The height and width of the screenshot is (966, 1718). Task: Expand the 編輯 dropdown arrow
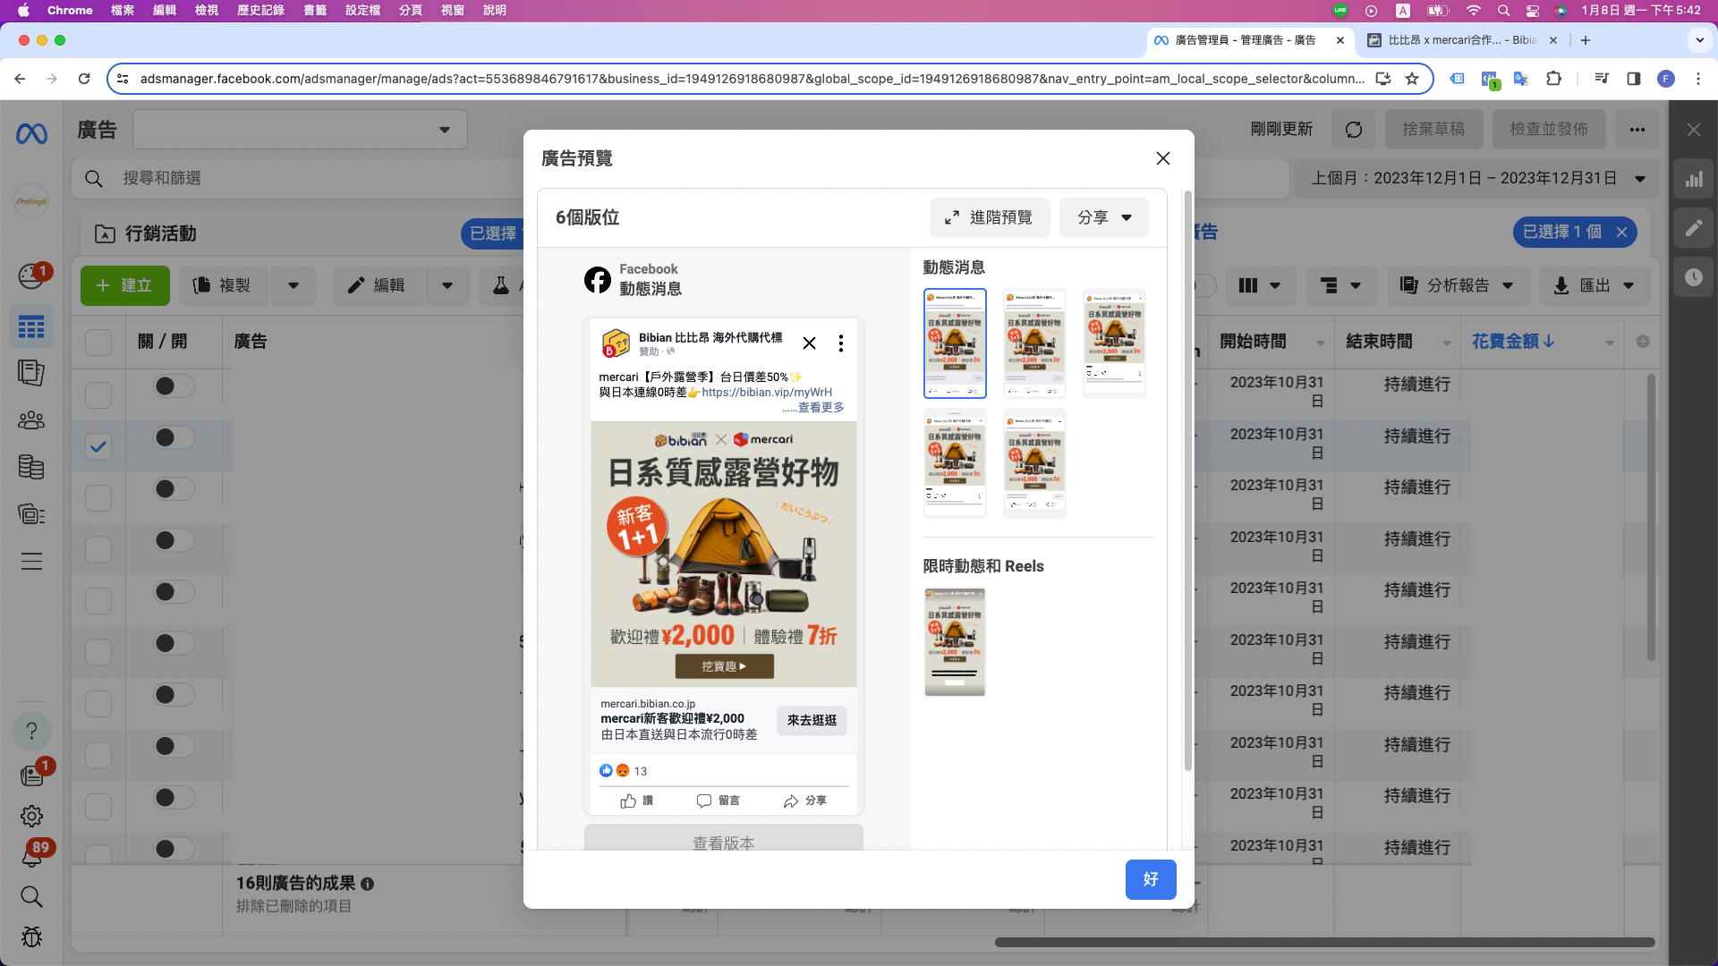pos(447,285)
